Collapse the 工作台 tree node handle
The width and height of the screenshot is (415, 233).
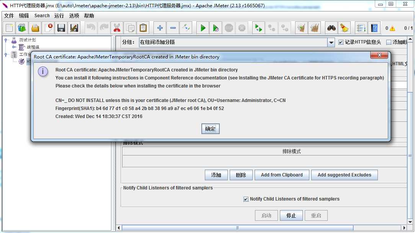pos(6,54)
